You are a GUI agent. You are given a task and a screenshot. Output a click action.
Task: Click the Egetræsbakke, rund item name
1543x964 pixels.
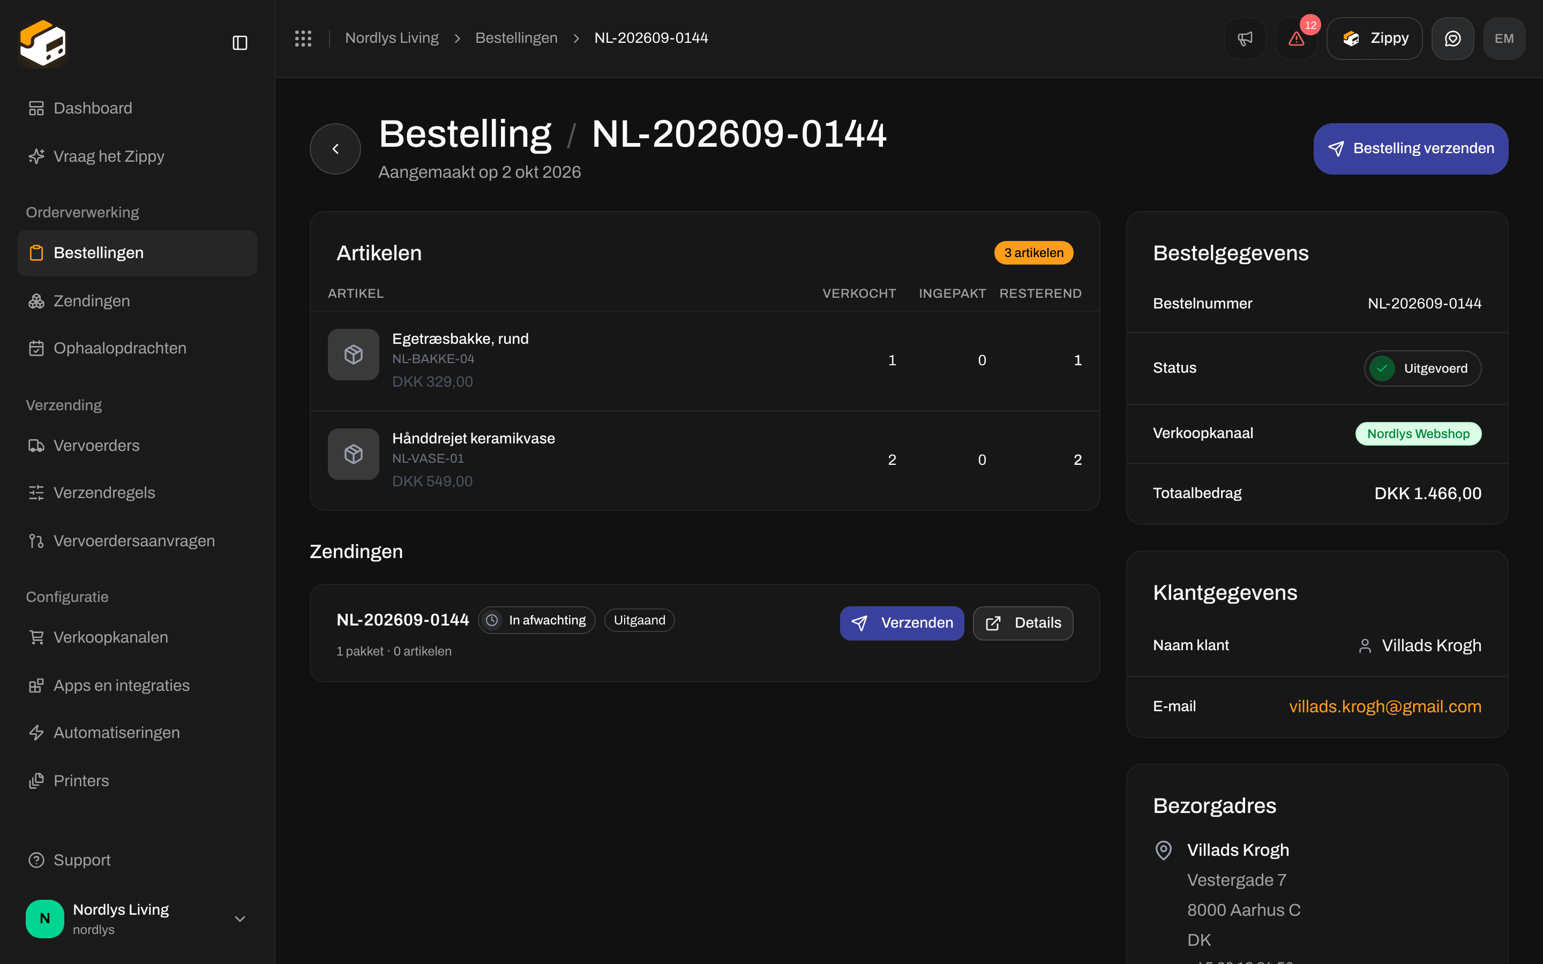(460, 338)
